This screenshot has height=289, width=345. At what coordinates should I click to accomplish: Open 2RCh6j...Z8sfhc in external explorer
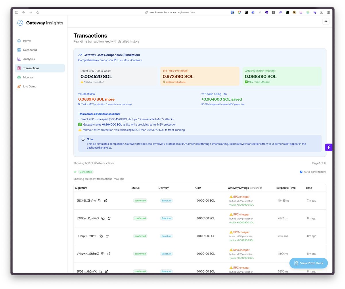106,201
